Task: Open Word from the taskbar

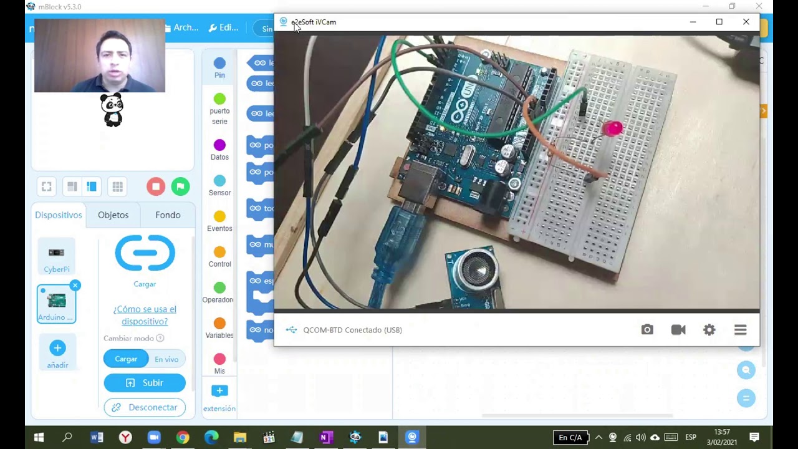Action: 97,437
